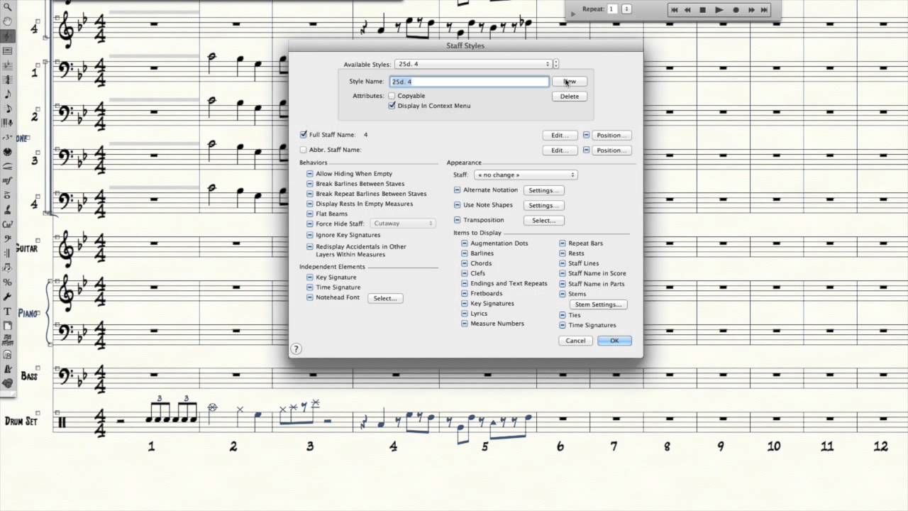This screenshot has height=511, width=908.
Task: Click the Piano staff name
Action: (x=29, y=314)
